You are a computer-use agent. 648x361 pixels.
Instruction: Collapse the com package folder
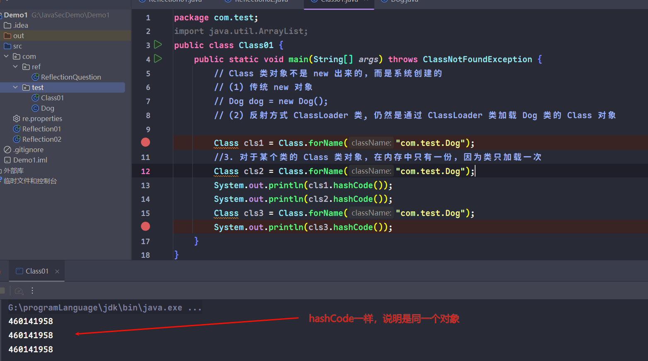(x=6, y=56)
